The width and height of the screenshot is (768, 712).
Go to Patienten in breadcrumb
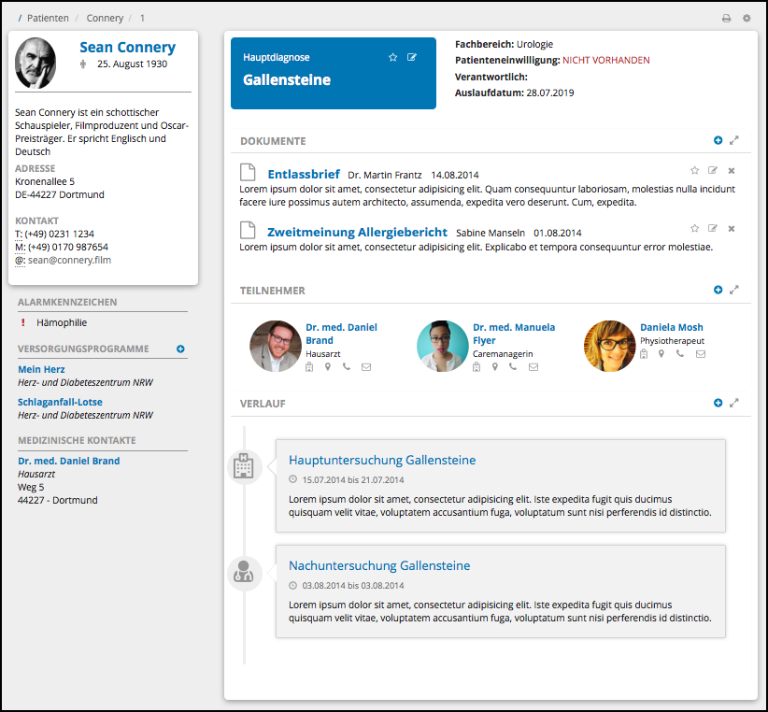coord(48,18)
